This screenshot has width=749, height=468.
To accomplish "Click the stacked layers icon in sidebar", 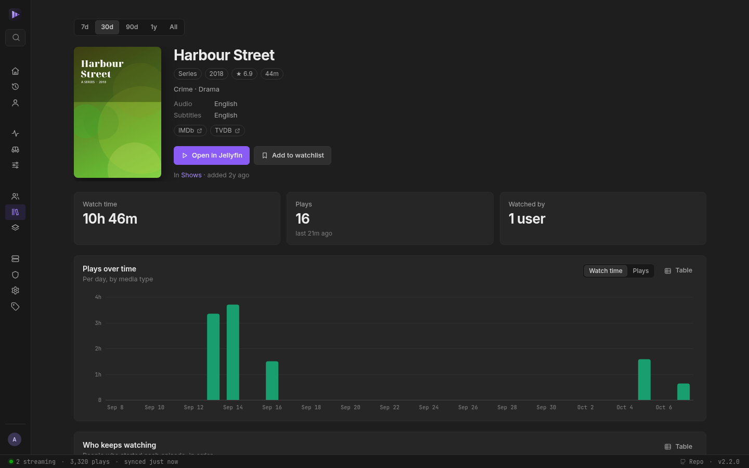I will click(16, 228).
